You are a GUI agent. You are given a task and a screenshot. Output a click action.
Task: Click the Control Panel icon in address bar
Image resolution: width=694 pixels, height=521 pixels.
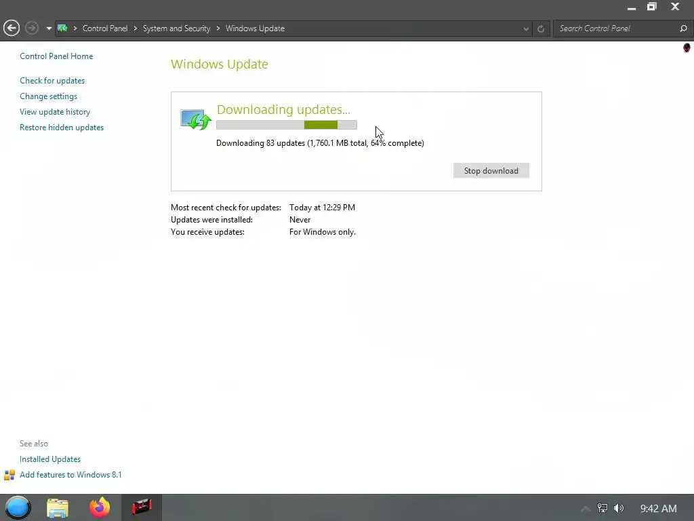point(62,28)
